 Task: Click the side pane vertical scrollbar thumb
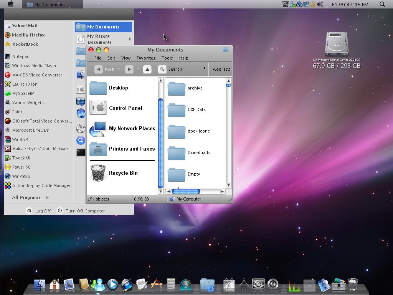coord(161,144)
